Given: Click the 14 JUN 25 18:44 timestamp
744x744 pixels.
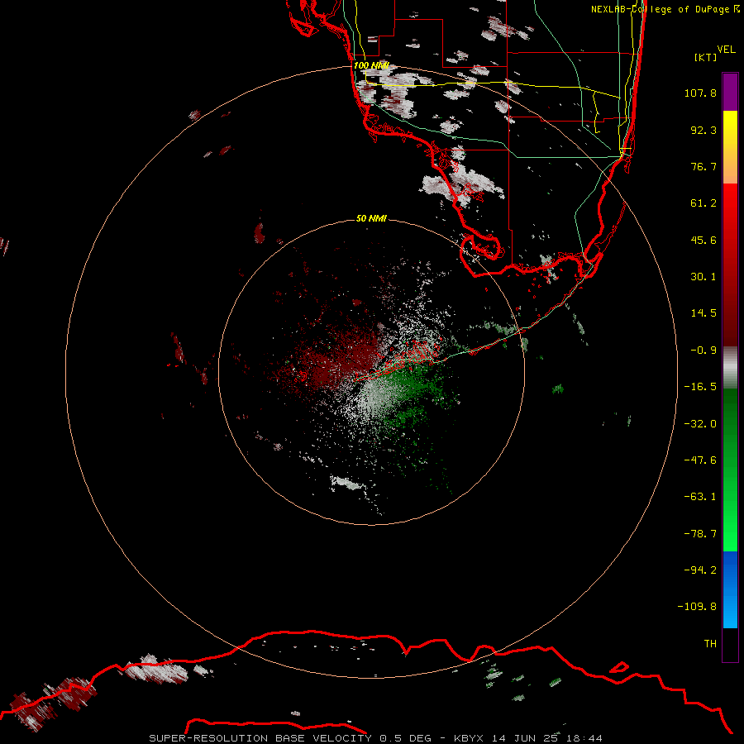Looking at the screenshot, I should coord(547,738).
